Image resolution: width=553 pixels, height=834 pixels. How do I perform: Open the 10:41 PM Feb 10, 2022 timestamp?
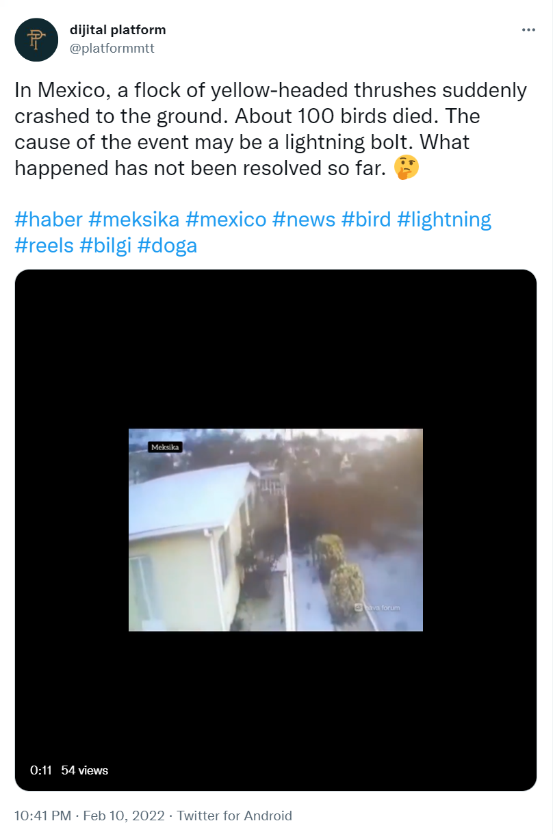[x=90, y=816]
